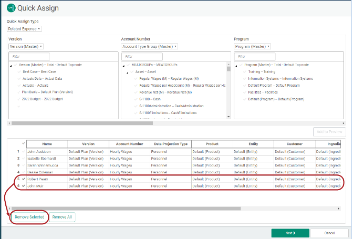
Task: Click the John Audubon name cell
Action: (x=47, y=152)
